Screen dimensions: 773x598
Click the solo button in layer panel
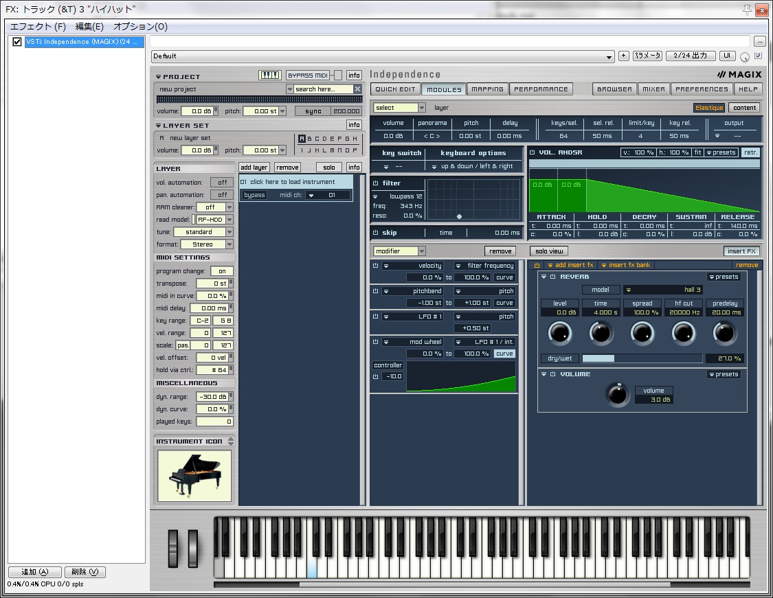coord(329,168)
